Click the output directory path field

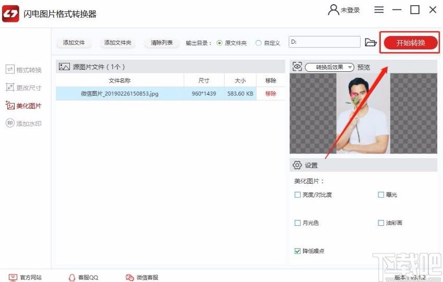325,42
